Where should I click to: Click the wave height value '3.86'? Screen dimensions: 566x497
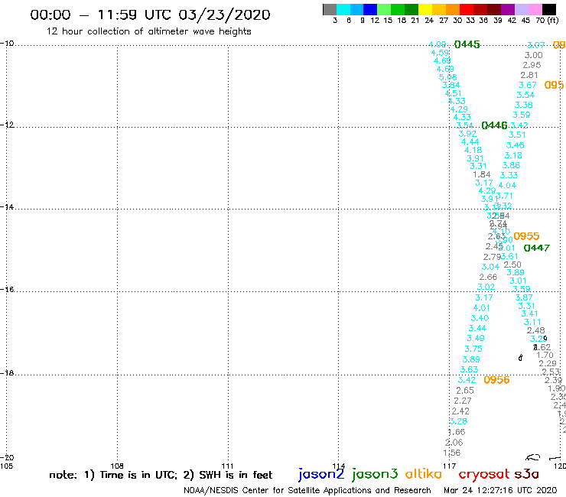[x=511, y=165]
